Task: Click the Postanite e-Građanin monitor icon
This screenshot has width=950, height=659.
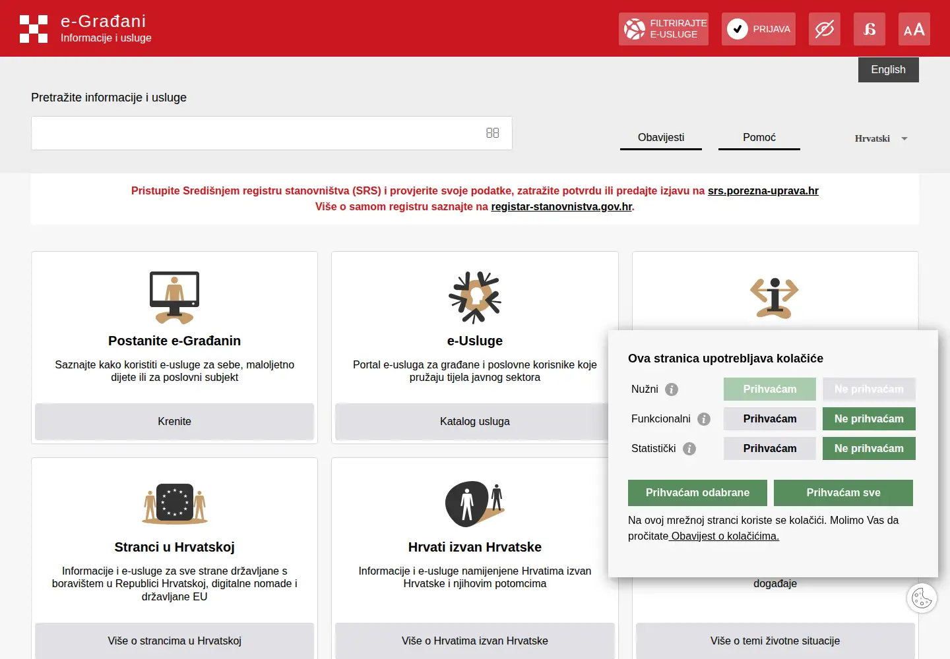Action: point(174,297)
